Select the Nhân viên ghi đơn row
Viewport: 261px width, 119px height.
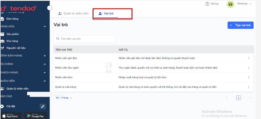pyautogui.click(x=154, y=58)
